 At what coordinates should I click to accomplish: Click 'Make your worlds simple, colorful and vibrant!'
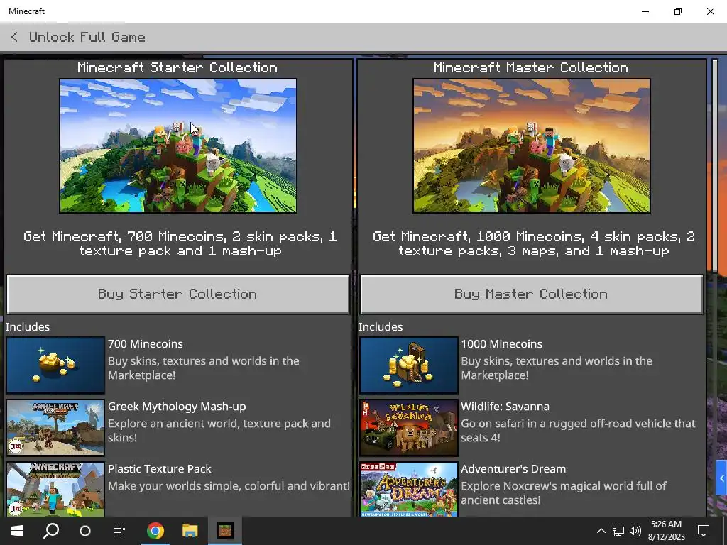click(229, 485)
